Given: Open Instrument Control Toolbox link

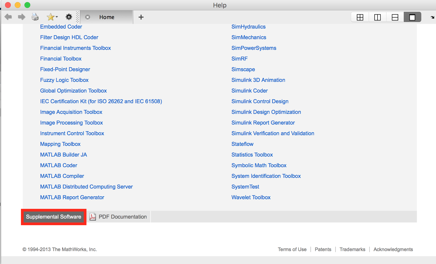Looking at the screenshot, I should 72,133.
